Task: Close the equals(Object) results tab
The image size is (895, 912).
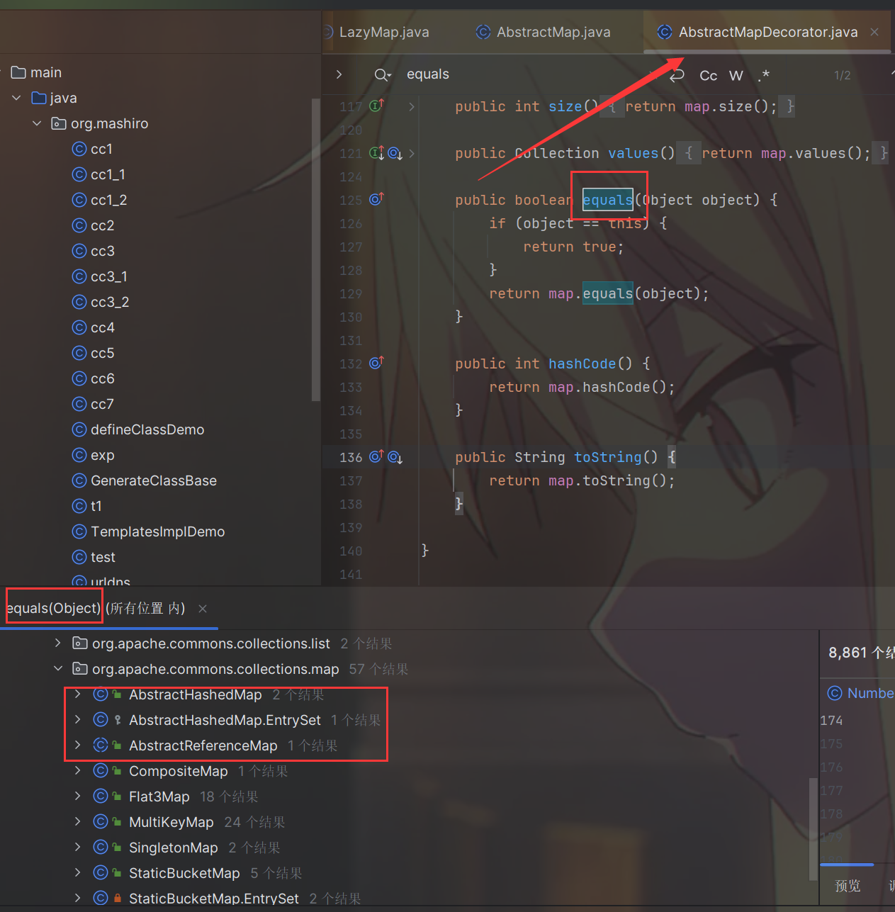Action: (x=203, y=609)
